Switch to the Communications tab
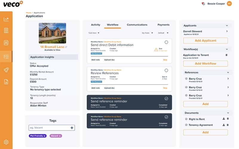This screenshot has height=149, width=239. tap(137, 25)
